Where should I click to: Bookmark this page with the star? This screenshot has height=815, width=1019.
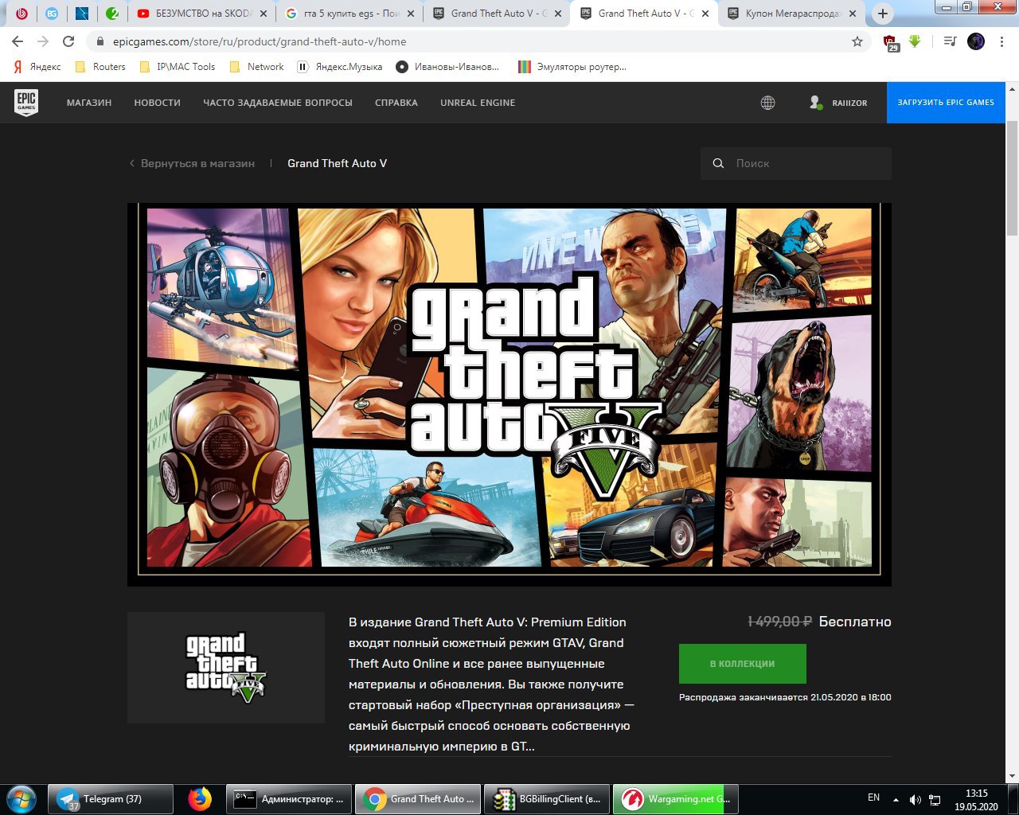coord(857,41)
